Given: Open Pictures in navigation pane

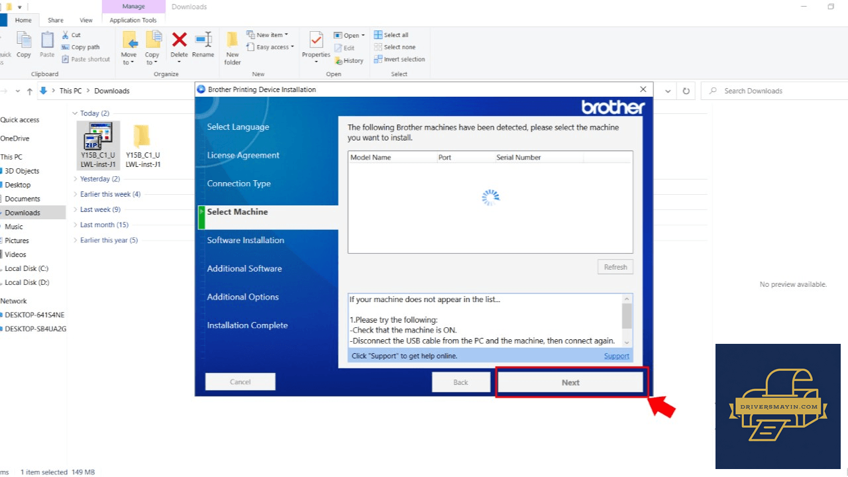Looking at the screenshot, I should click(x=17, y=240).
